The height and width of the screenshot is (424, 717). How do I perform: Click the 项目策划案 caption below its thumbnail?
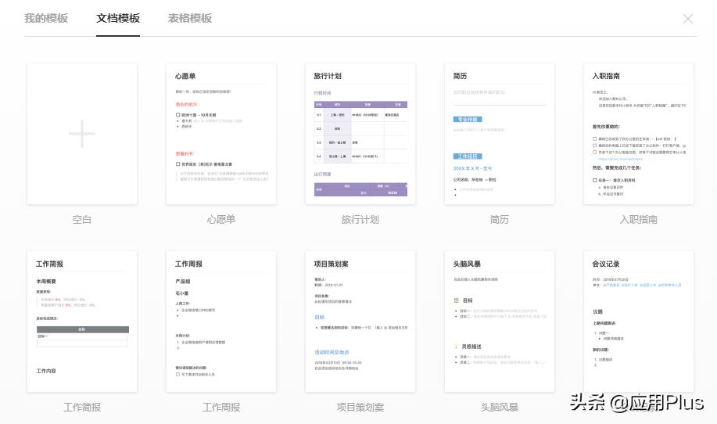click(x=360, y=407)
